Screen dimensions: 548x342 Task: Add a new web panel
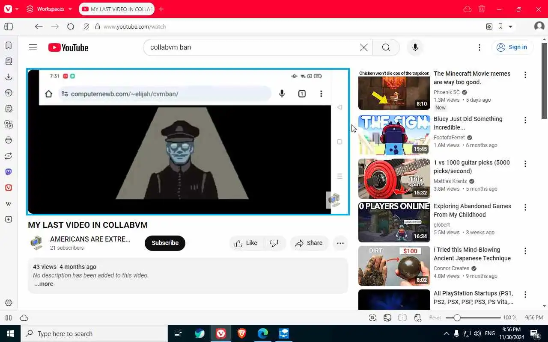tap(9, 219)
